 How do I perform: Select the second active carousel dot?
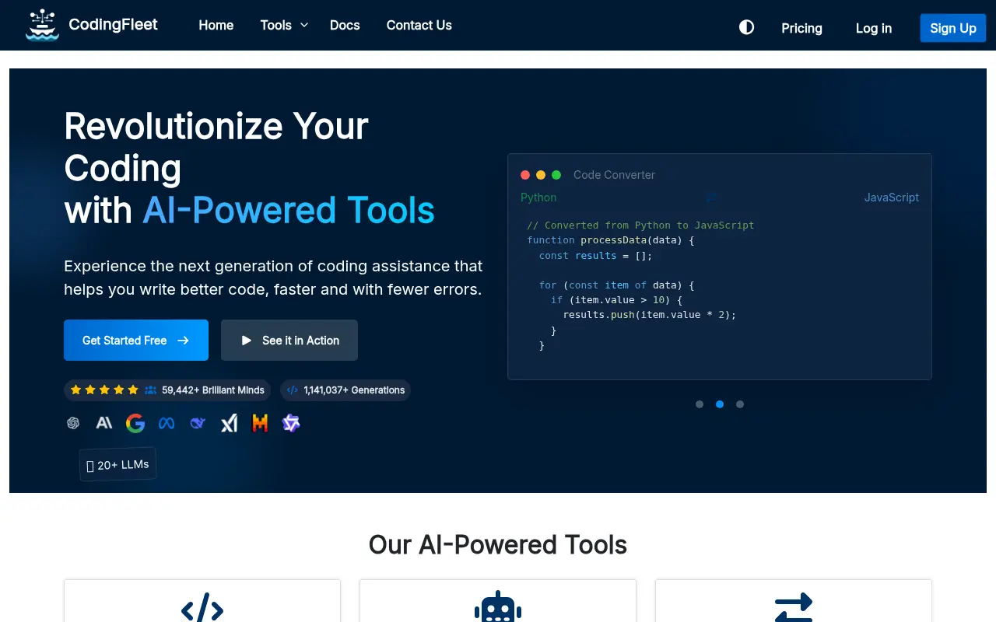click(720, 404)
